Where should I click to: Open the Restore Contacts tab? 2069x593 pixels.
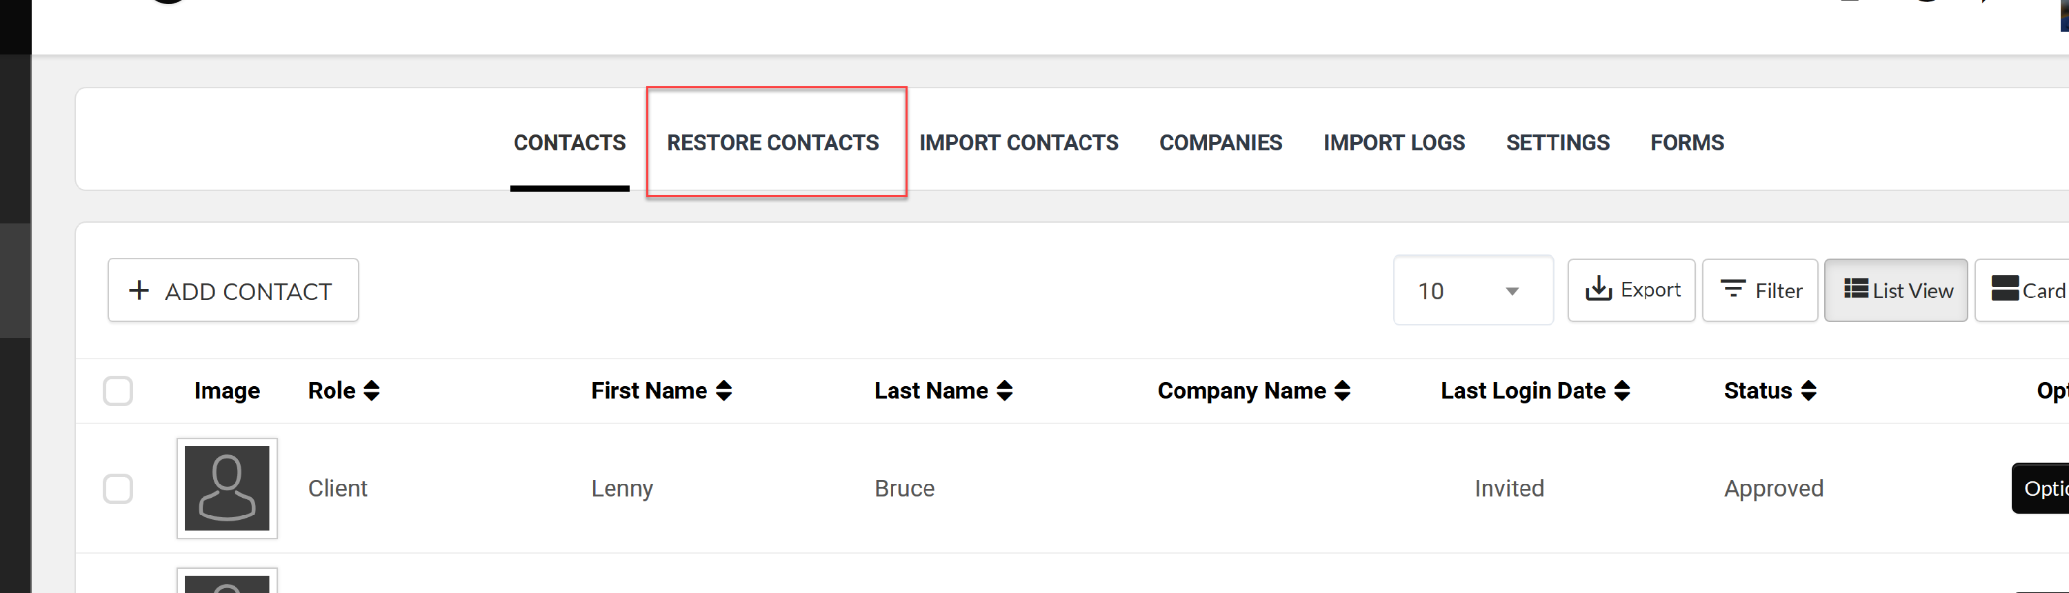pos(772,142)
